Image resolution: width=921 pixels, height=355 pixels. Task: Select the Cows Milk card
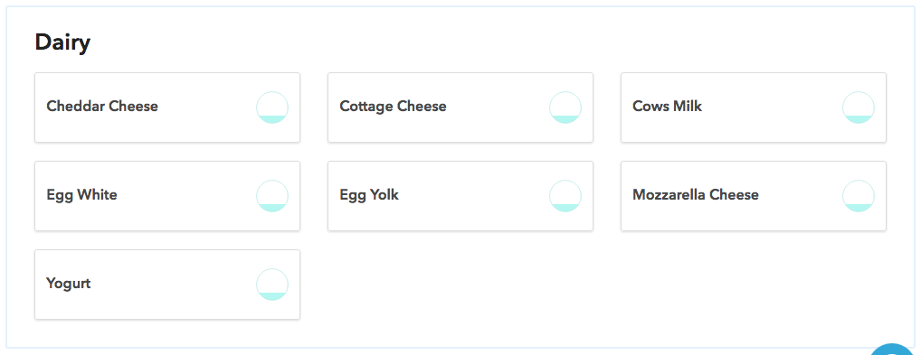pos(754,107)
